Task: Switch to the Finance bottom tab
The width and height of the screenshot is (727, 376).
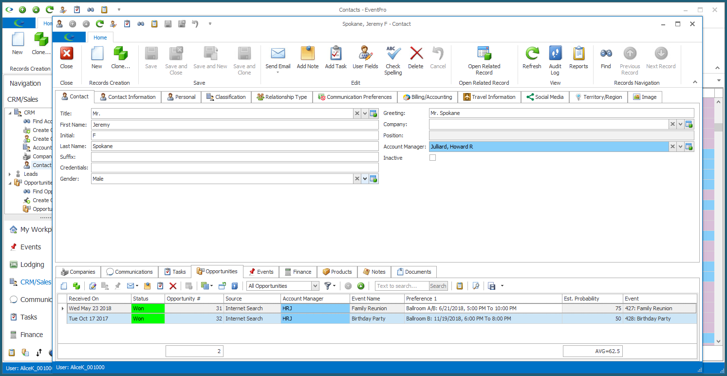Action: pyautogui.click(x=298, y=272)
